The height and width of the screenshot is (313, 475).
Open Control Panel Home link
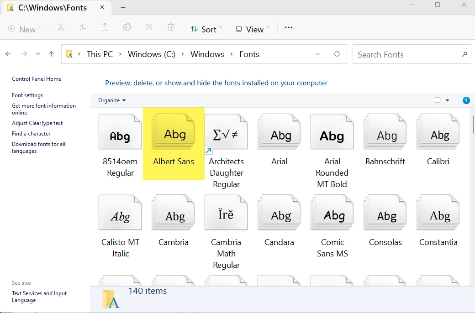(37, 78)
